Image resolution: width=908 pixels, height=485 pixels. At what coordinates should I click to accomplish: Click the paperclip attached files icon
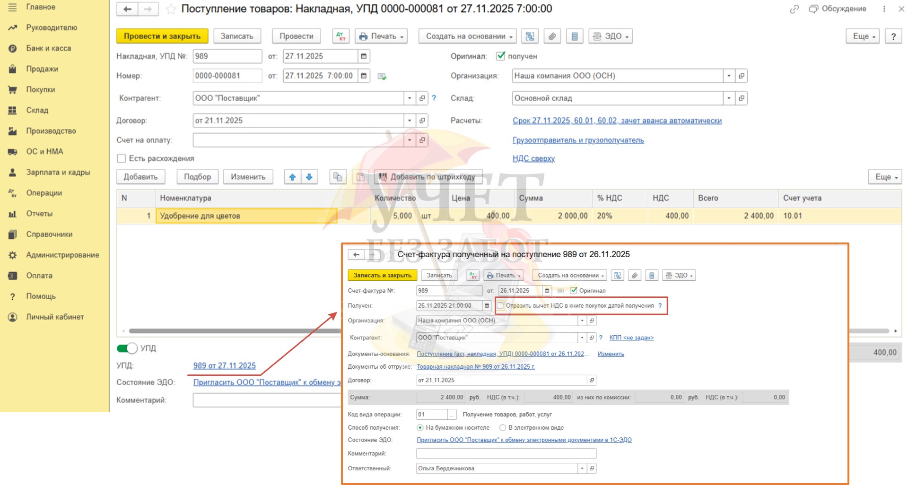(x=552, y=36)
